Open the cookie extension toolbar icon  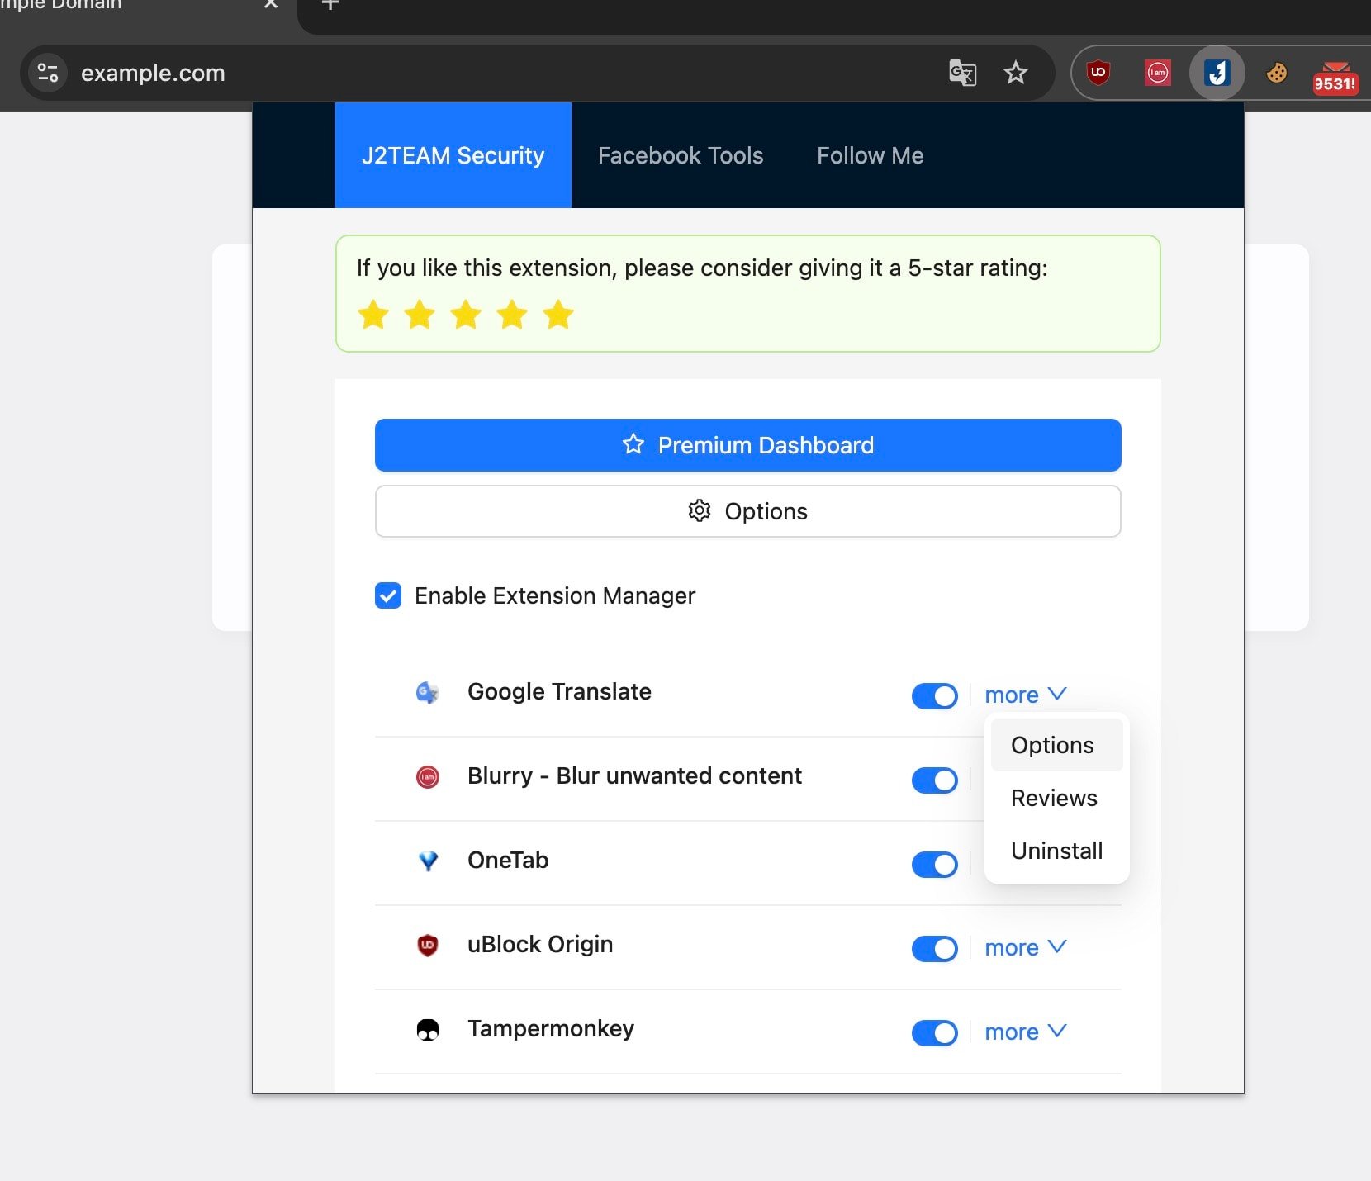tap(1276, 73)
